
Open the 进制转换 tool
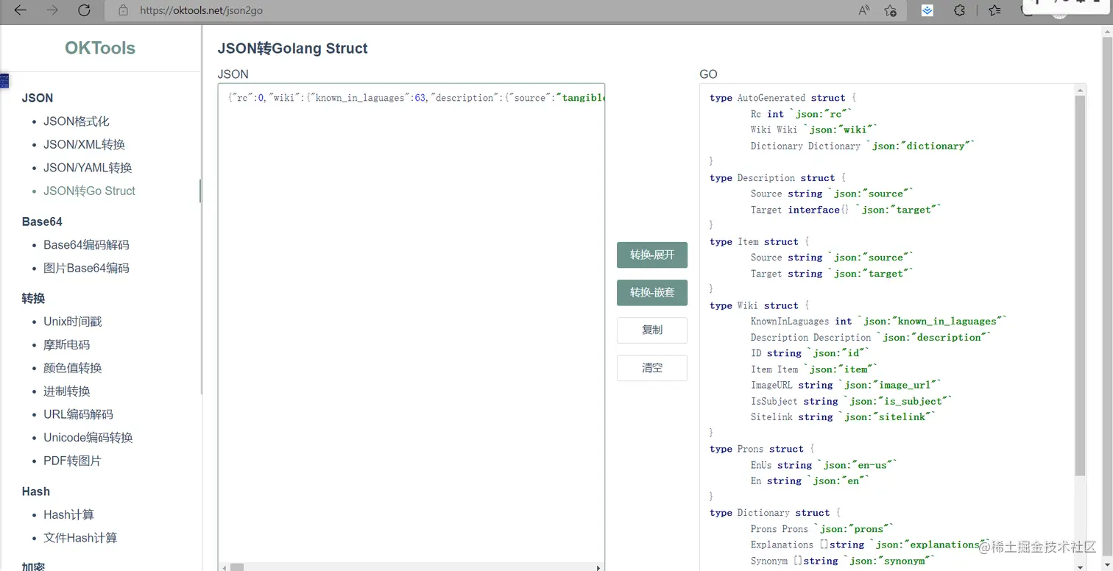pyautogui.click(x=66, y=391)
